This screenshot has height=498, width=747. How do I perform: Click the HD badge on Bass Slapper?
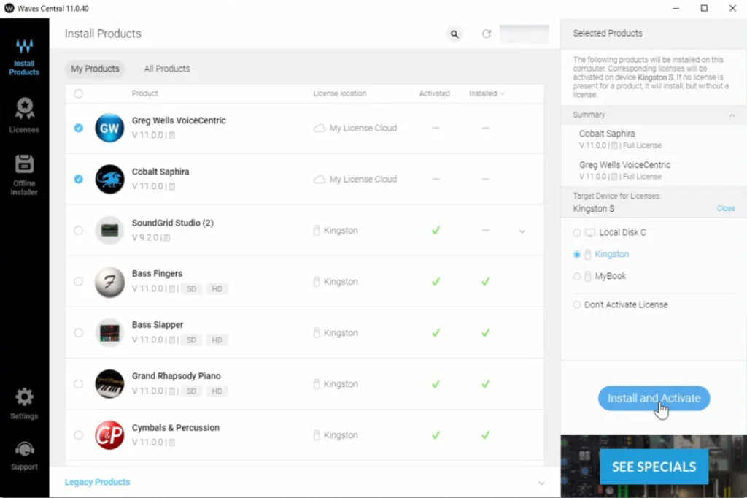point(217,340)
